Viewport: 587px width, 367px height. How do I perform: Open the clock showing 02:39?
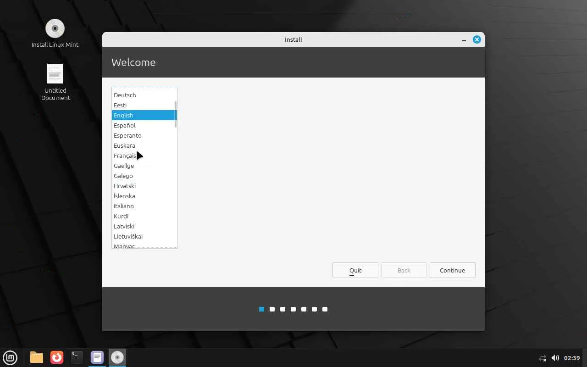(572, 358)
